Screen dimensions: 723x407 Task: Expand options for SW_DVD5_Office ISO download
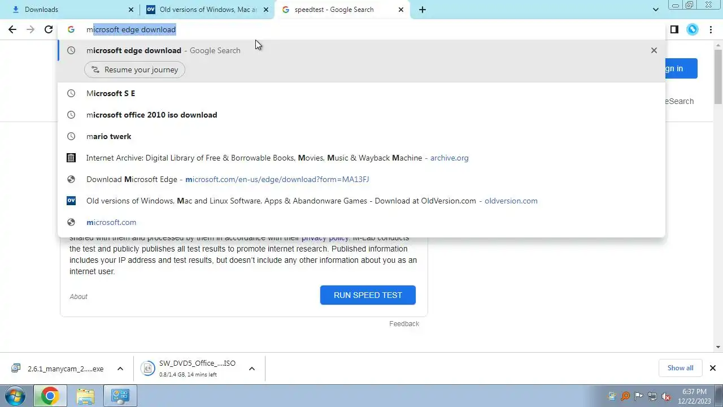pos(252,369)
